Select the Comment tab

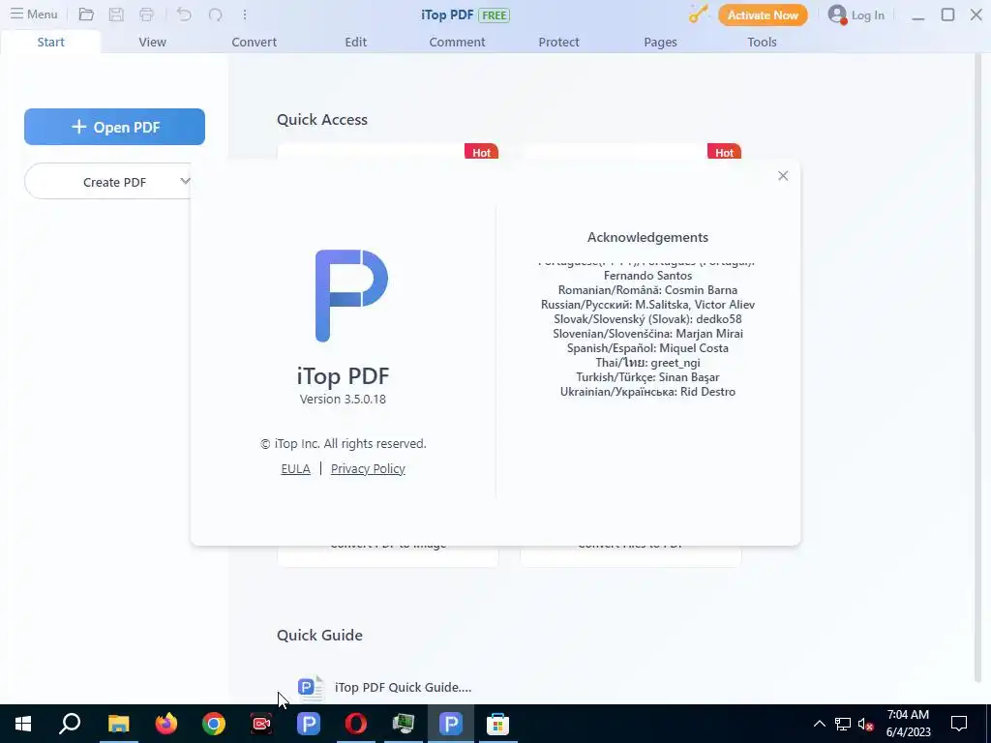(457, 42)
